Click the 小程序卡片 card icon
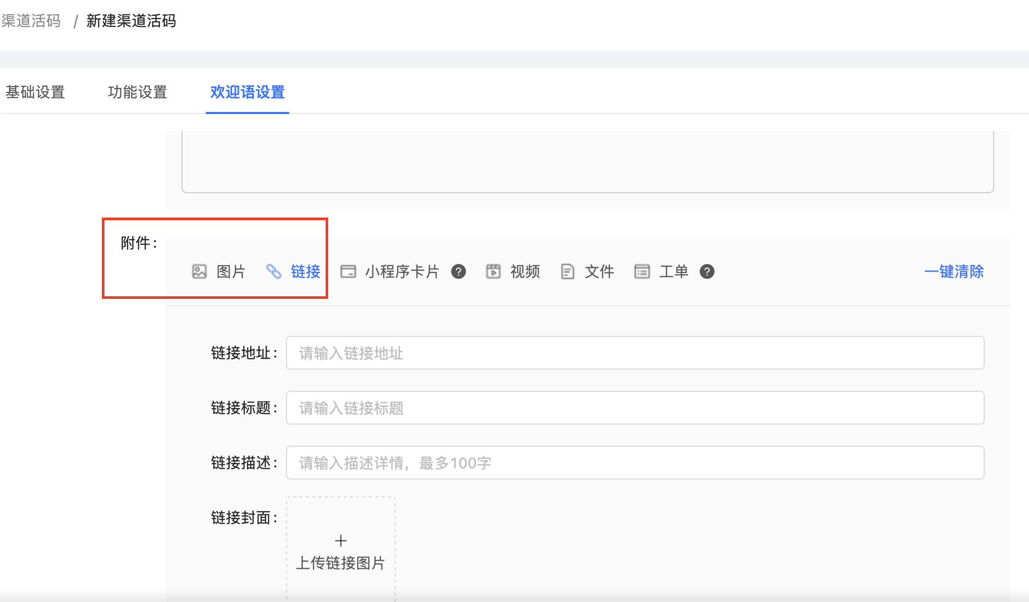 [x=348, y=271]
